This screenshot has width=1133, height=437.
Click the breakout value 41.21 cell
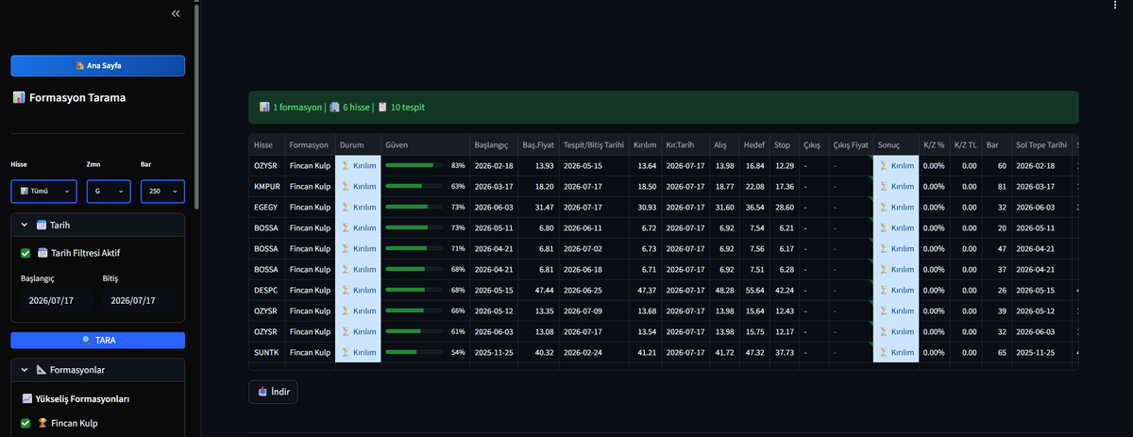tap(645, 353)
